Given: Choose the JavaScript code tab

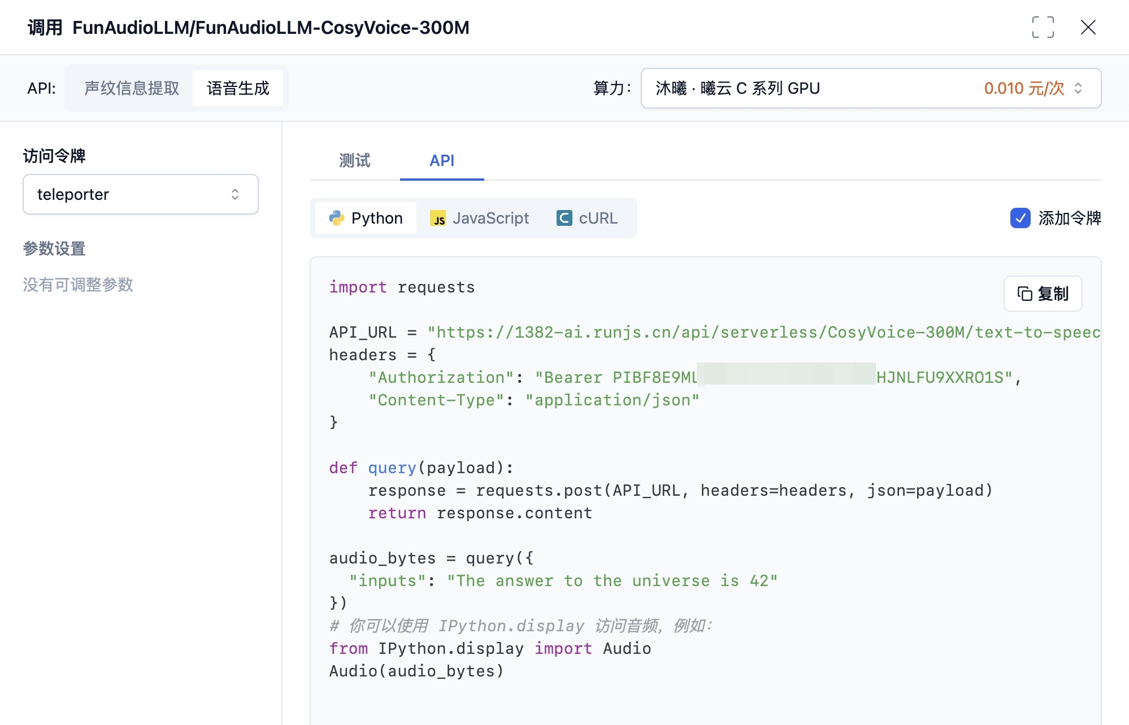Looking at the screenshot, I should (x=480, y=218).
